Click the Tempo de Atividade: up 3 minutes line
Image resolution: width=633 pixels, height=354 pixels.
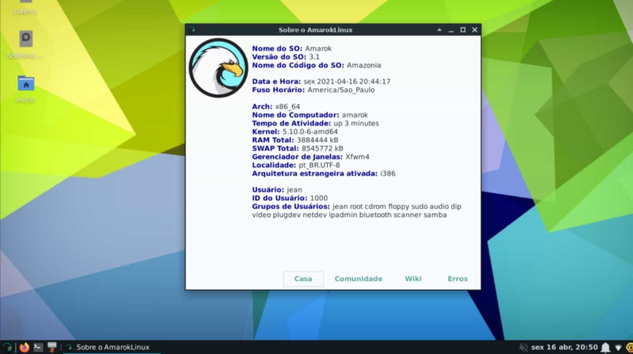pos(315,123)
